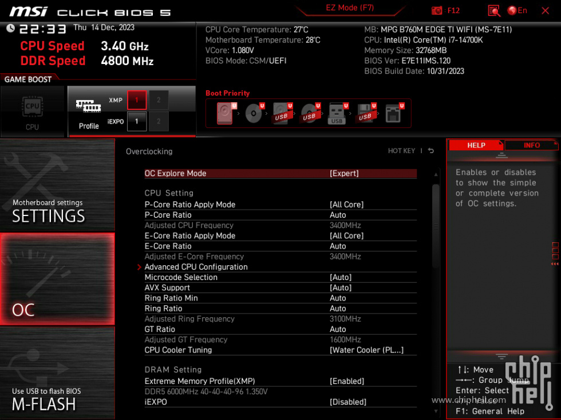This screenshot has width=561, height=420.
Task: Open Microcode Selection dropdown
Action: (341, 277)
